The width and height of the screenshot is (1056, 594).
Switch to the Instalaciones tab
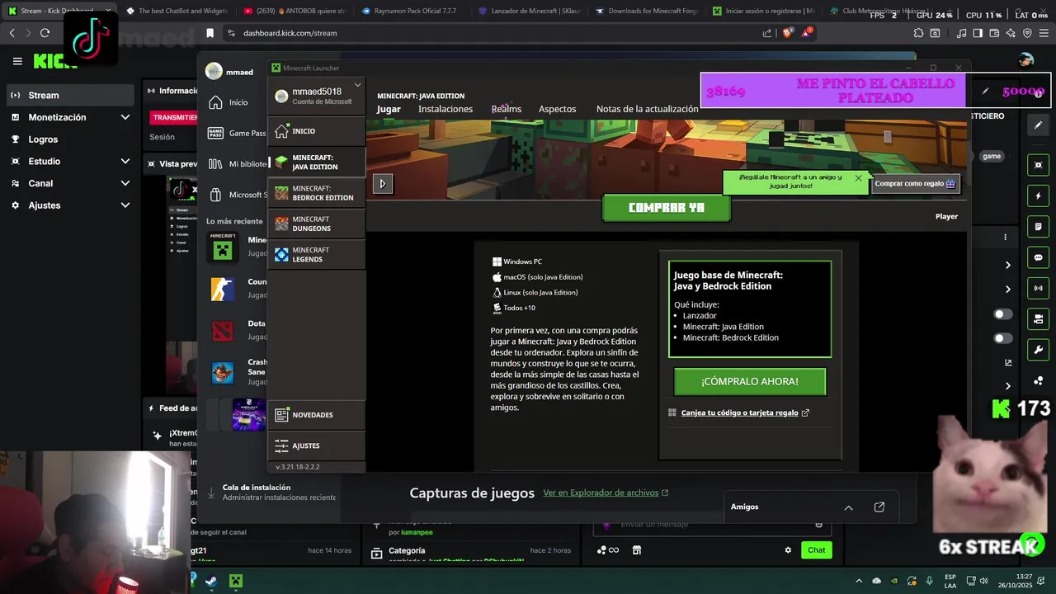pyautogui.click(x=445, y=109)
